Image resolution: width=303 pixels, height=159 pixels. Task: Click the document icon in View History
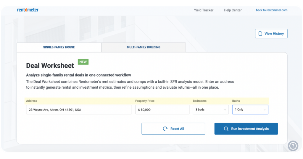point(260,34)
